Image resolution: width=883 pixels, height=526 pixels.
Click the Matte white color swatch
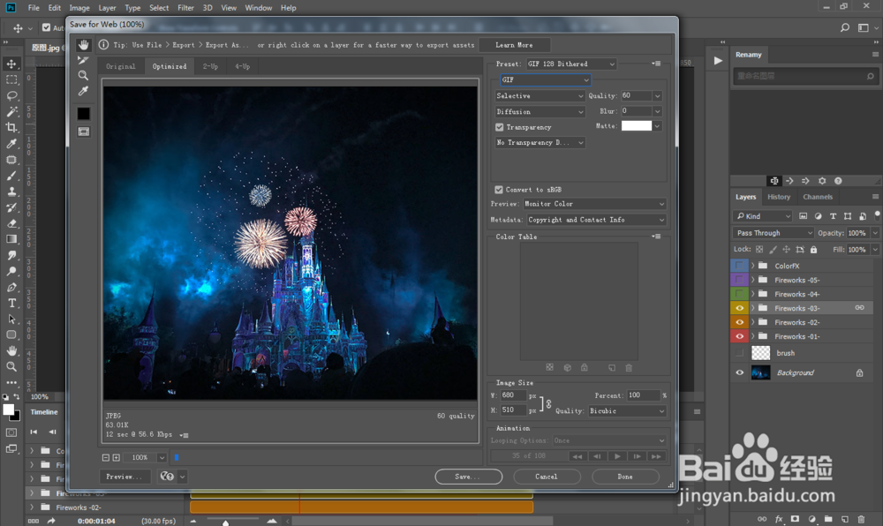click(637, 126)
